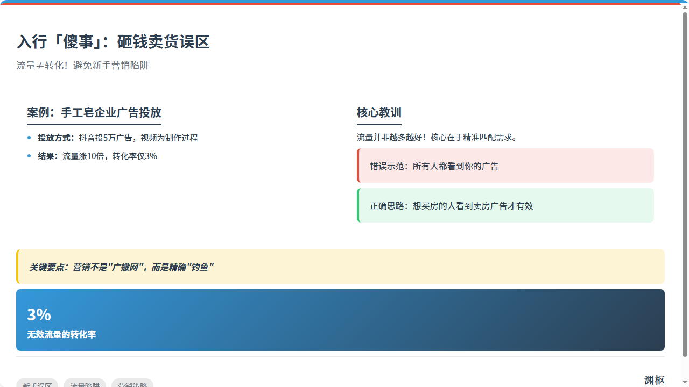
Task: Click the title 入行「傻事」：砸钱卖货误区
Action: (113, 42)
